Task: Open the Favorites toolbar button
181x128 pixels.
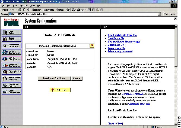Action: 49,10
